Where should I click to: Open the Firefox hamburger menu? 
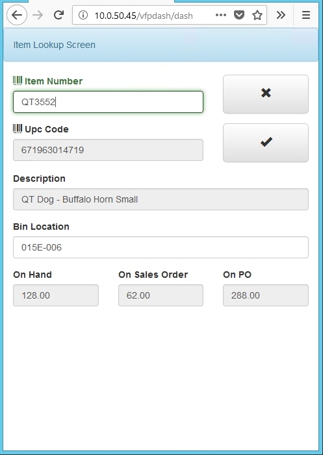(306, 15)
